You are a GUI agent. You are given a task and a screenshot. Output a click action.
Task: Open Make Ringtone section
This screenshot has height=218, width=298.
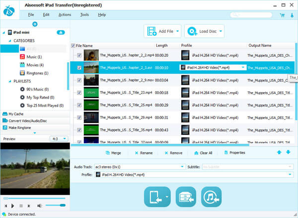coord(35,127)
